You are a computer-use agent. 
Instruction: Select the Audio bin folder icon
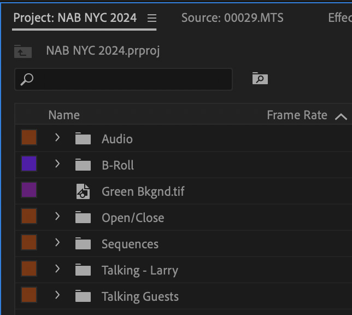(x=83, y=138)
